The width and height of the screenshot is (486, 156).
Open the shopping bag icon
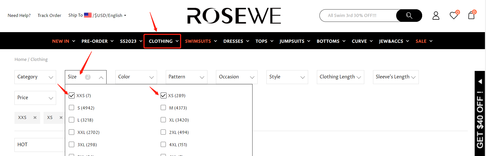point(471,15)
